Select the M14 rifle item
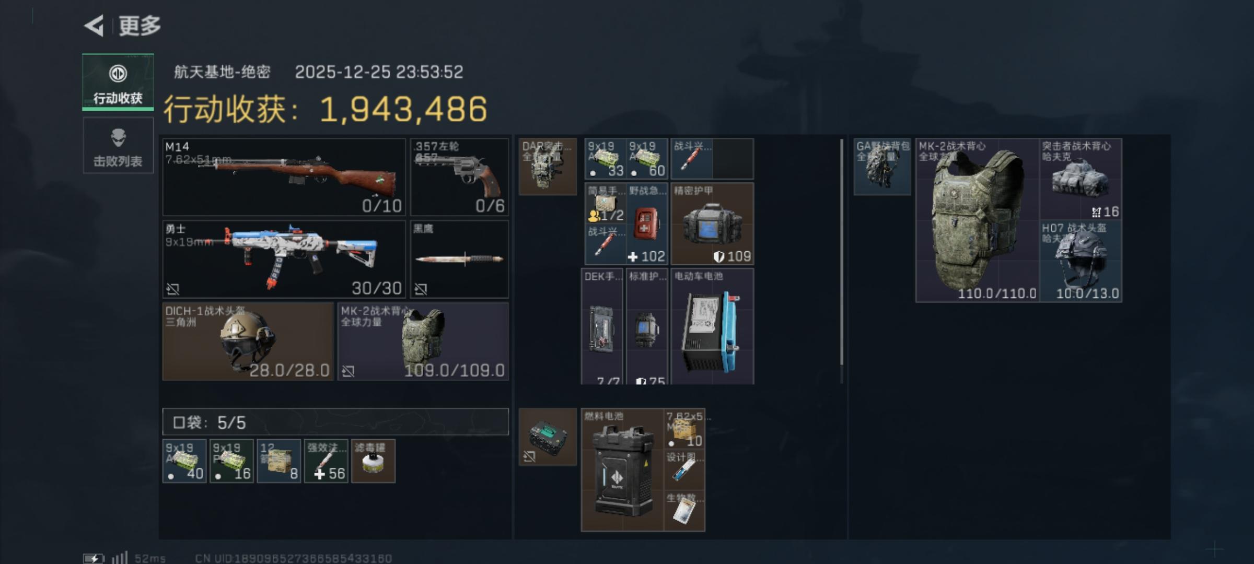This screenshot has height=564, width=1254. [284, 177]
